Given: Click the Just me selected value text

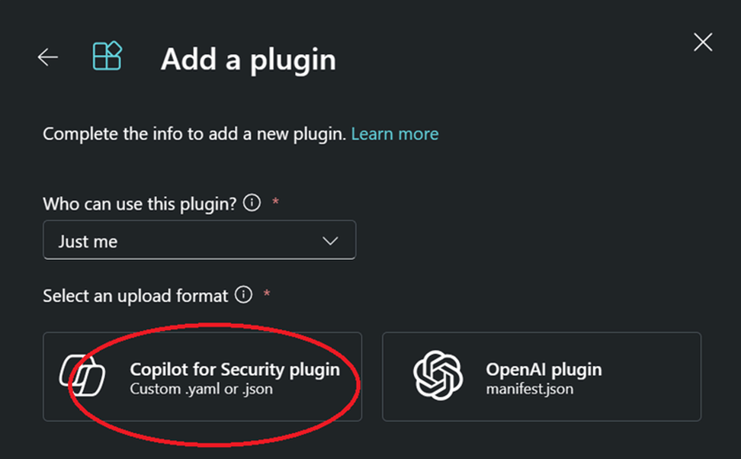Looking at the screenshot, I should coord(88,242).
